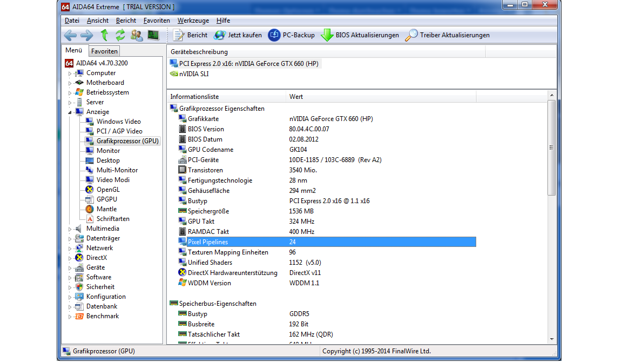Select the Video Modi tree item

click(x=113, y=180)
